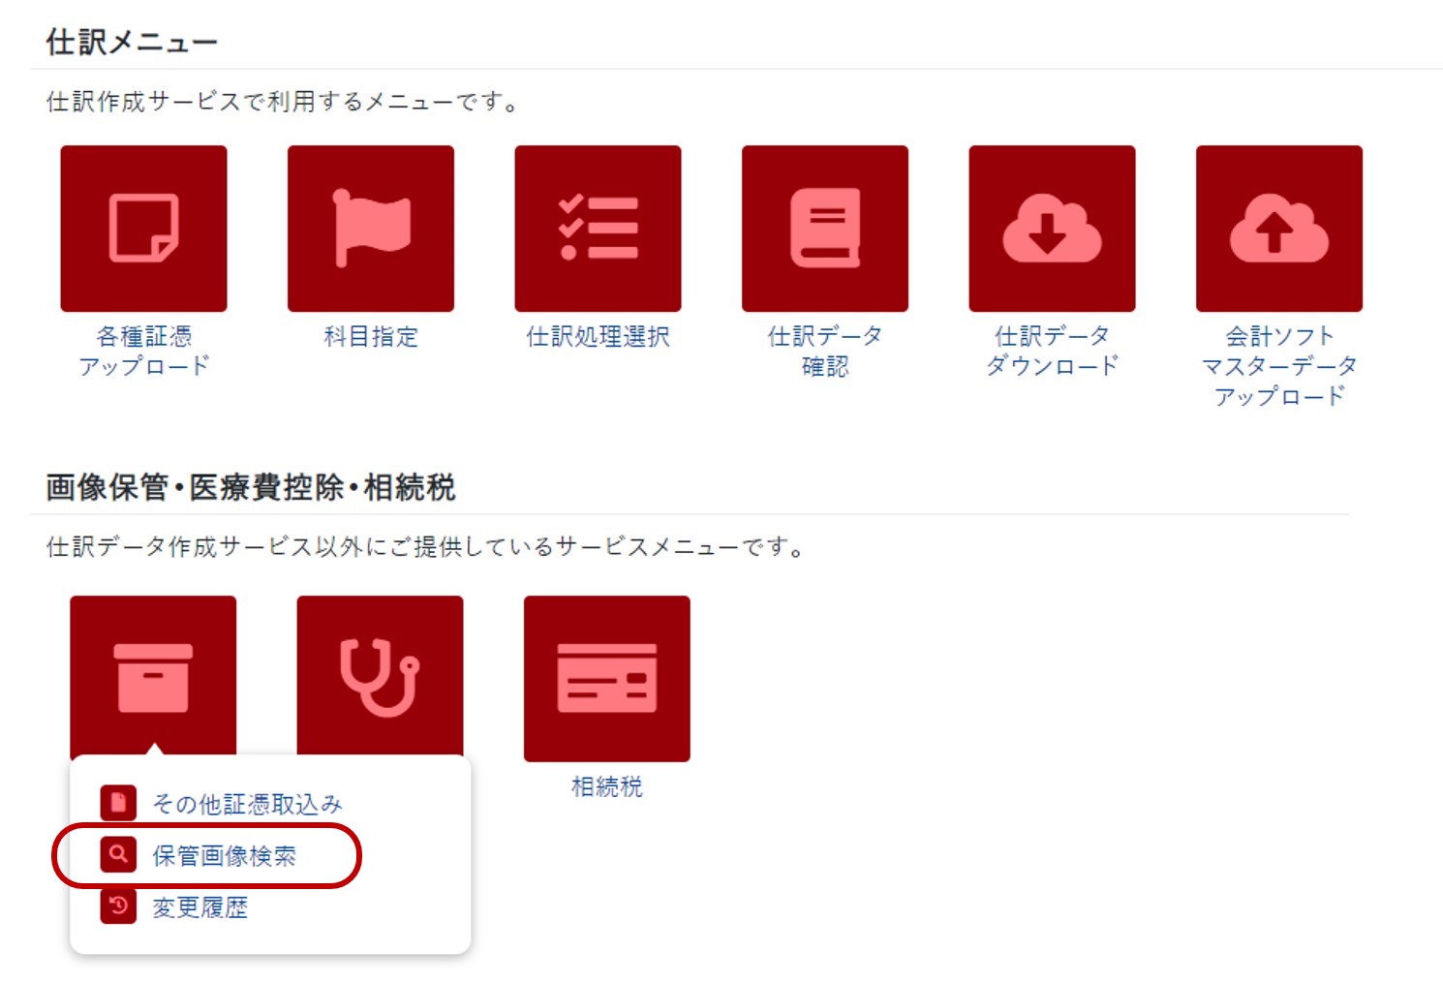The height and width of the screenshot is (983, 1443).
Task: Open the master data cloud-upload icon
Action: coord(1279,229)
